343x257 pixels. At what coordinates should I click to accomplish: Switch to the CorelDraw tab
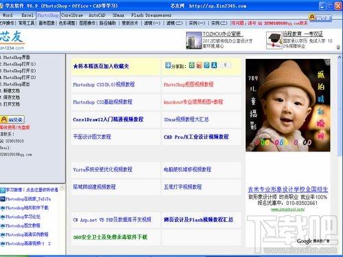[72, 15]
